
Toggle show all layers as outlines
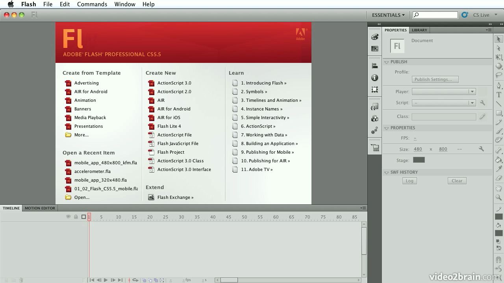click(x=83, y=217)
